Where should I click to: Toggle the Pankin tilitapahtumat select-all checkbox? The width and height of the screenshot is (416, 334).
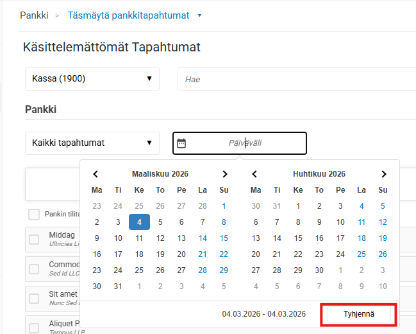coord(34,214)
